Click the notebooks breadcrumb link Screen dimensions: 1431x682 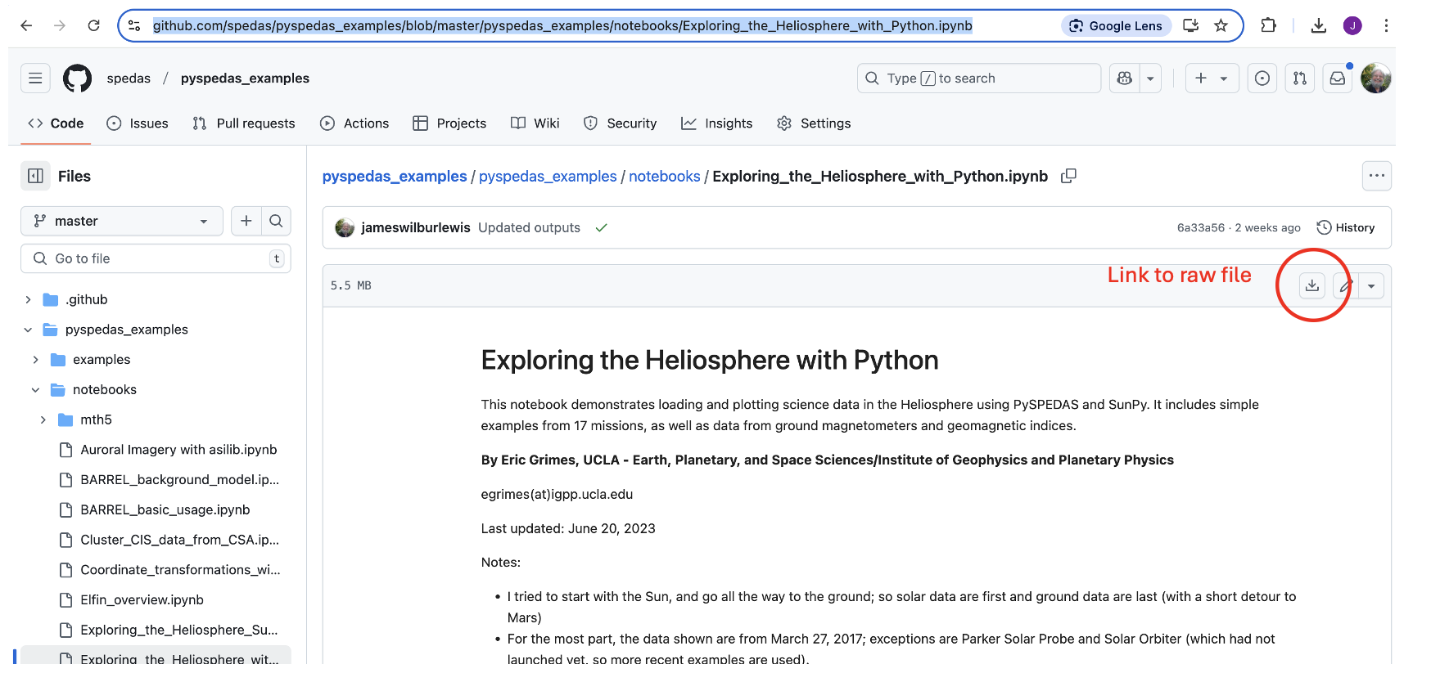665,176
